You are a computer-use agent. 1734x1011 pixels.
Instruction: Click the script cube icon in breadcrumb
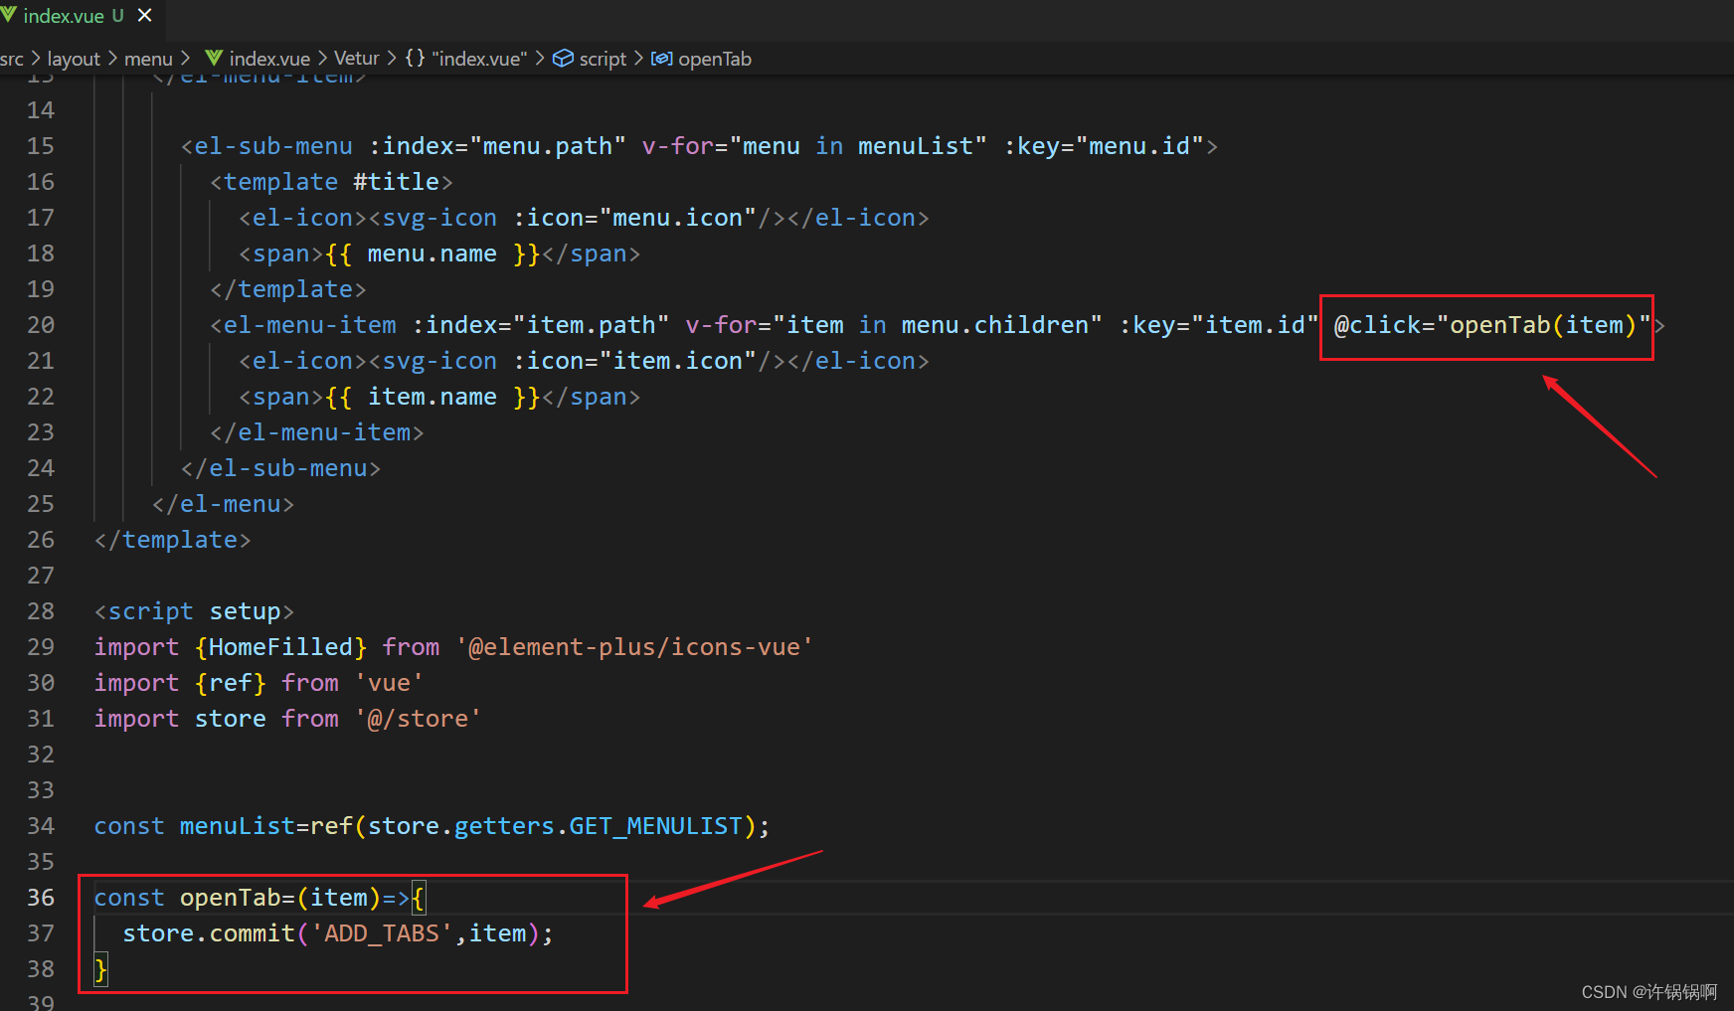point(563,58)
